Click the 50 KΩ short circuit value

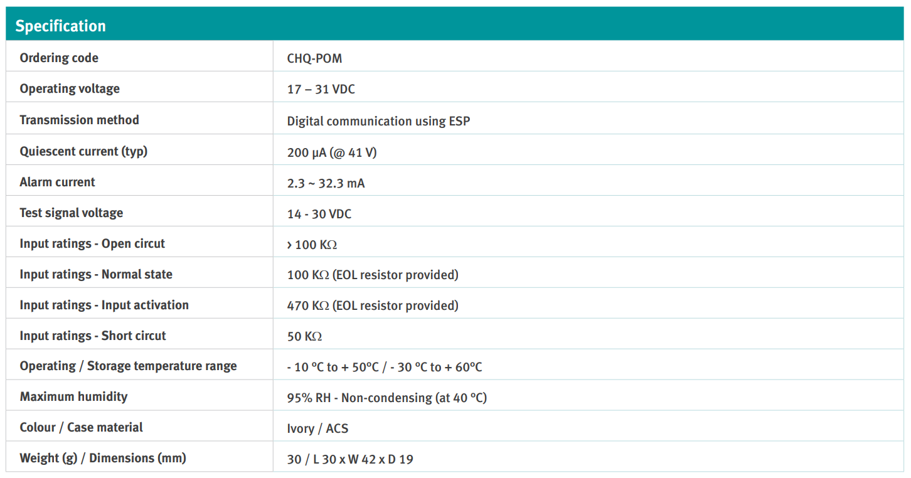point(304,336)
